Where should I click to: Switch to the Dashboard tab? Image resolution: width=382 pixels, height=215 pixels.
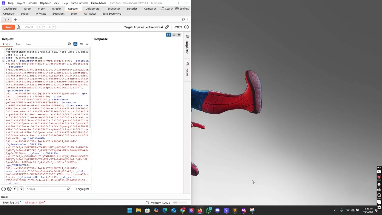click(x=10, y=9)
